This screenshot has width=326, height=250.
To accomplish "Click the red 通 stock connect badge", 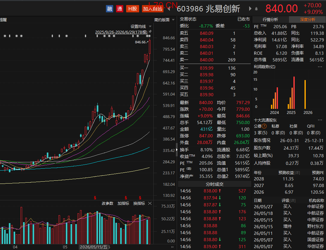I will (x=120, y=9).
